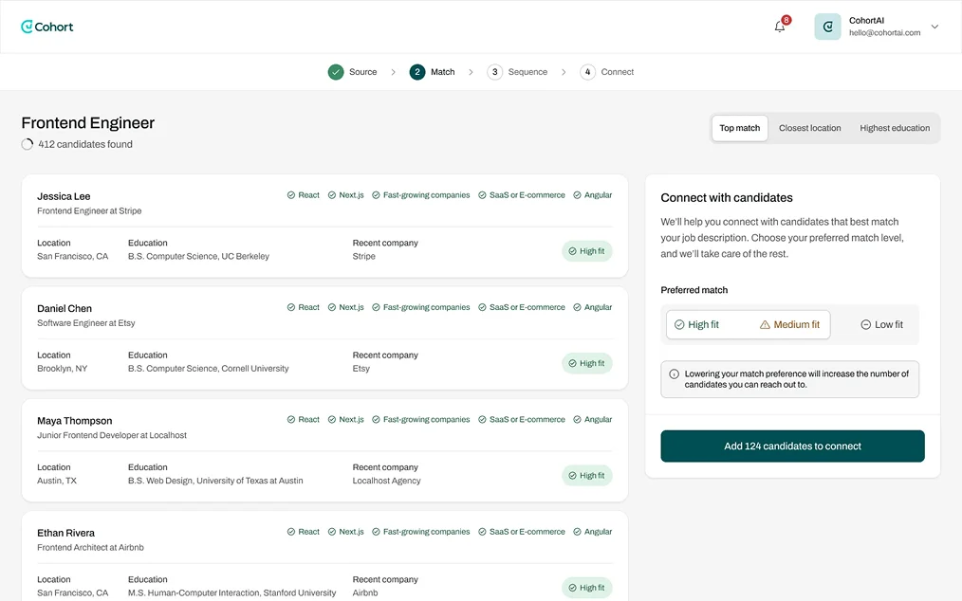Go to the completed Source step
The height and width of the screenshot is (601, 962).
coord(352,72)
